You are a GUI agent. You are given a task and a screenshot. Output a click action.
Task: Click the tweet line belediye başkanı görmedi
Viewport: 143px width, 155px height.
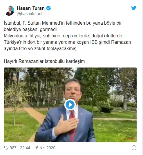pos(31,30)
